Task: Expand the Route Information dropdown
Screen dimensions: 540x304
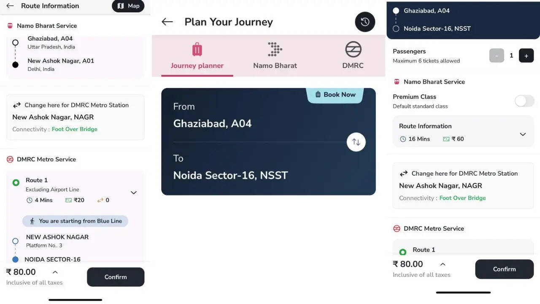Action: click(x=523, y=134)
